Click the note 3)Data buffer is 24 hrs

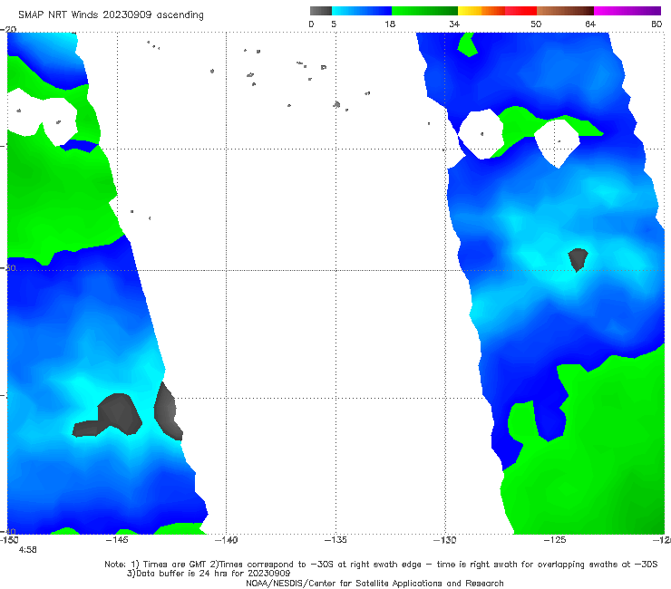[x=209, y=574]
